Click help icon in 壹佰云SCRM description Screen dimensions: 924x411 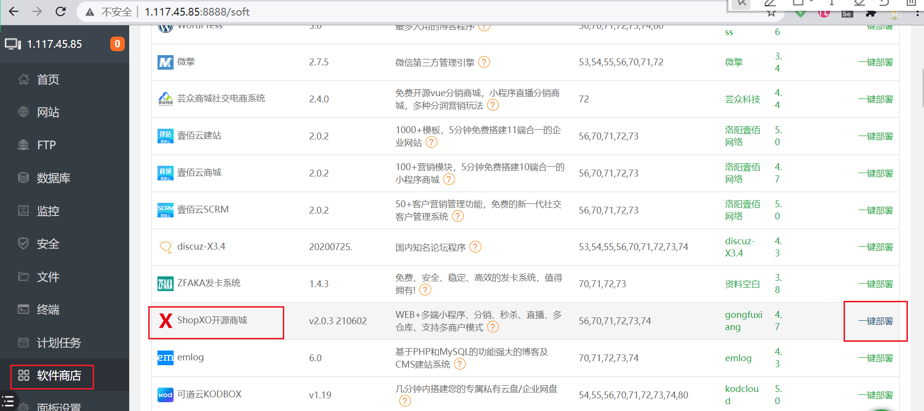(458, 216)
